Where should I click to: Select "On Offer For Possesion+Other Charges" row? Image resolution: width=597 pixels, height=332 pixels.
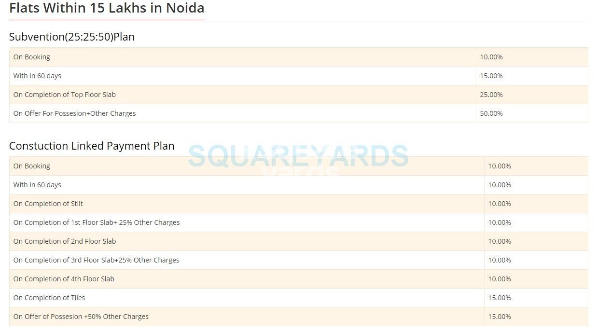(75, 113)
